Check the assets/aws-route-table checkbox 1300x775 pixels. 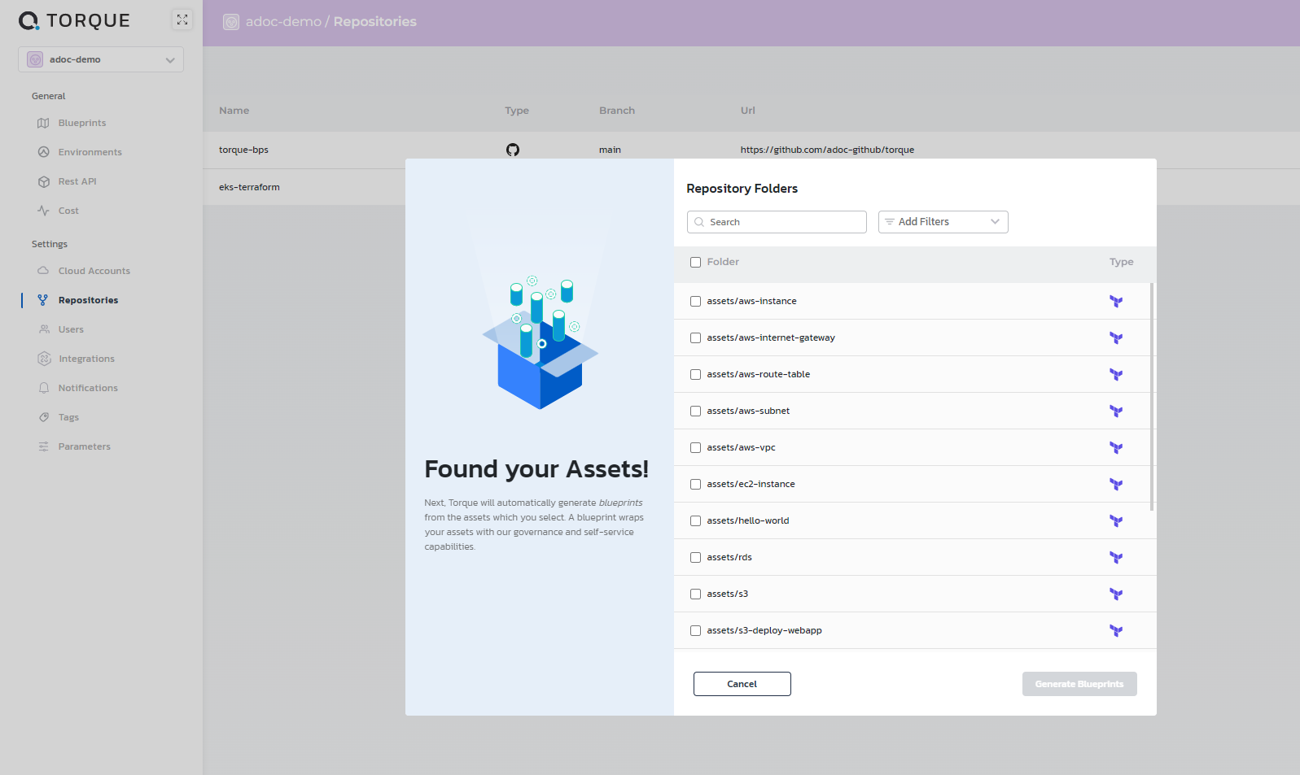pyautogui.click(x=695, y=374)
